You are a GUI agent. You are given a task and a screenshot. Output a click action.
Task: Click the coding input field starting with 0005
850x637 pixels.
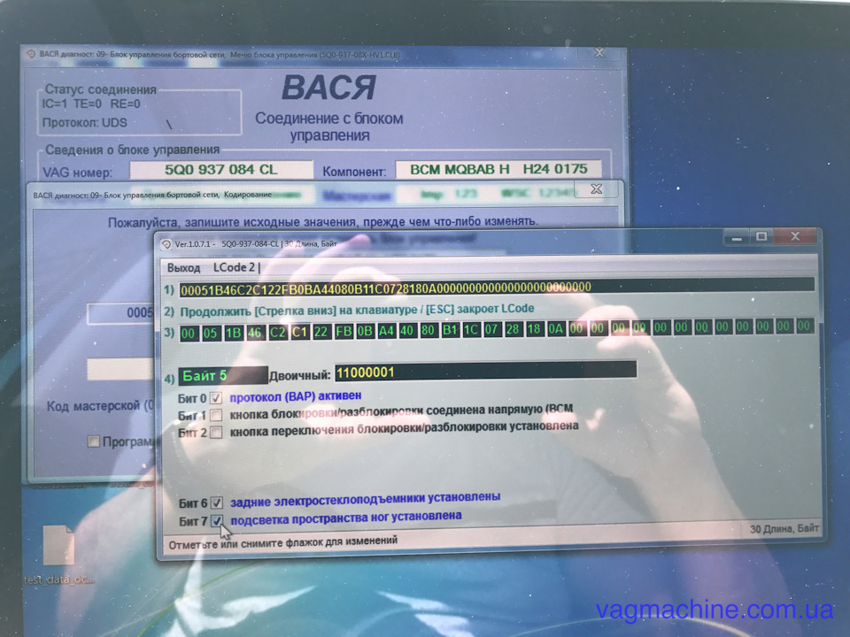click(120, 313)
